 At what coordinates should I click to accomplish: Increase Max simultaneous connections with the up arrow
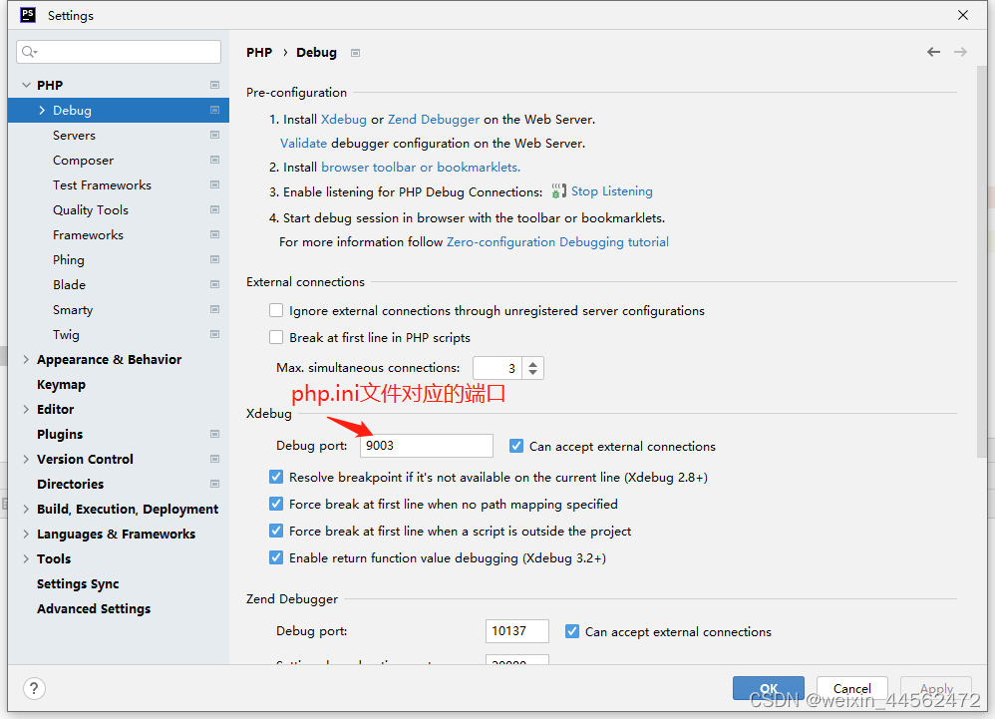(x=532, y=362)
